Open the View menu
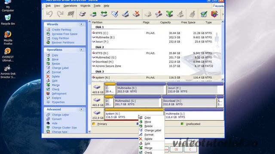 (57, 6)
